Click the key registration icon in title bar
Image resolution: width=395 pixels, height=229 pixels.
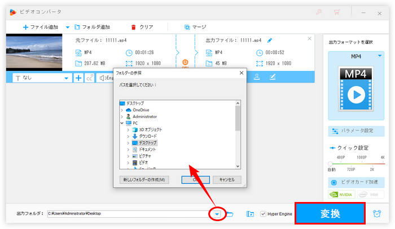pos(319,12)
